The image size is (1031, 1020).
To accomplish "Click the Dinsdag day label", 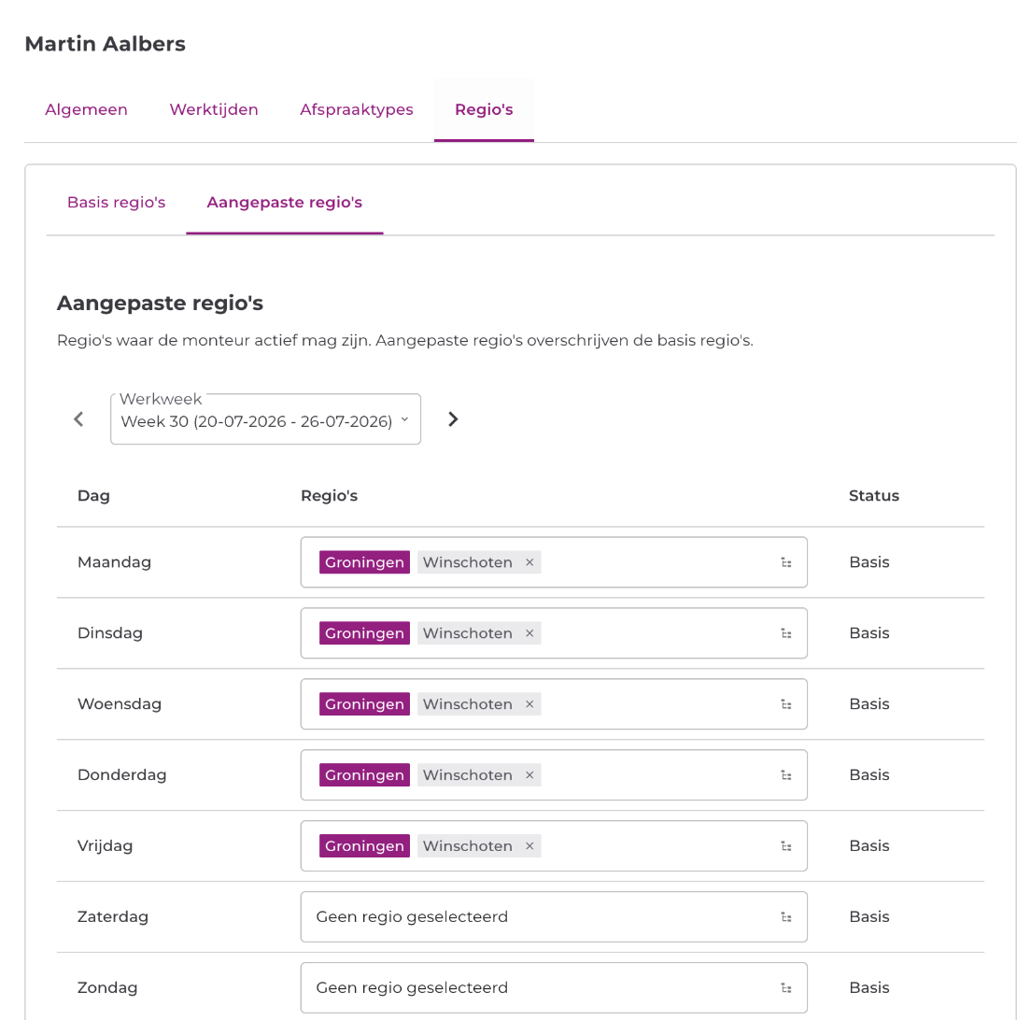I will tap(110, 632).
